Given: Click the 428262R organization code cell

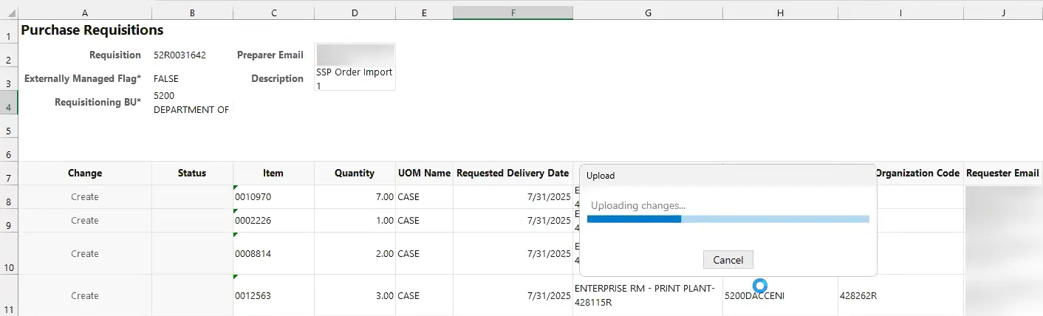Looking at the screenshot, I should 900,296.
